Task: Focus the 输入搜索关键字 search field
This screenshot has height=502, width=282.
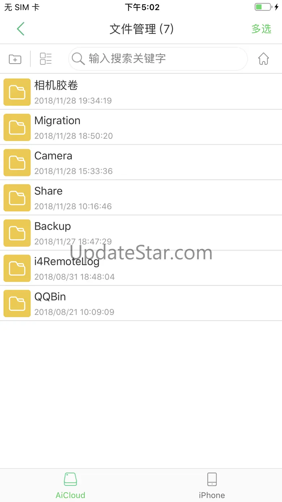Action: [x=158, y=59]
